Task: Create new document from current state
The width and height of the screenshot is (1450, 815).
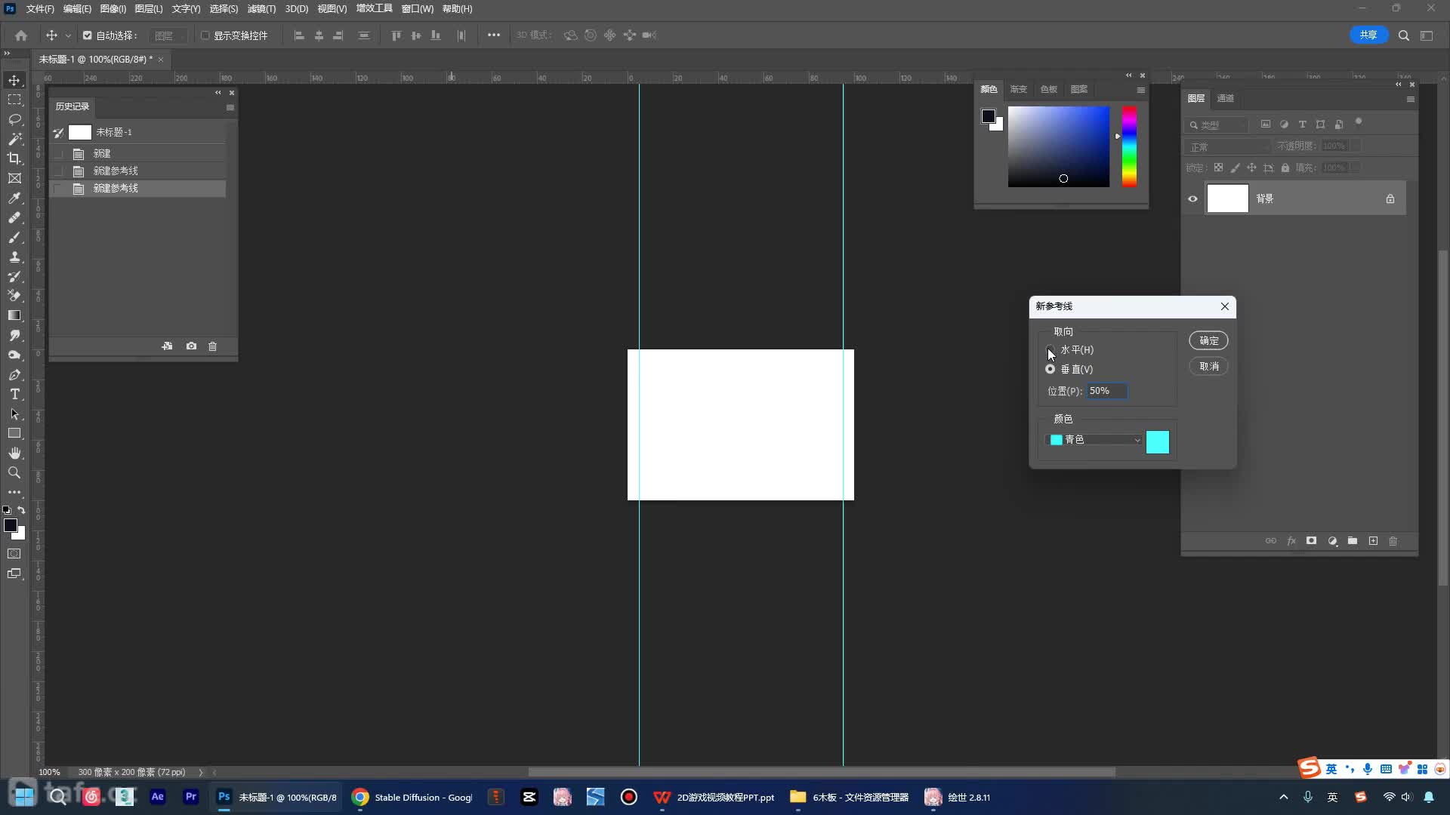Action: (167, 346)
